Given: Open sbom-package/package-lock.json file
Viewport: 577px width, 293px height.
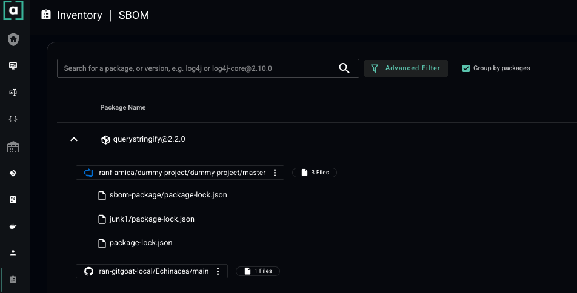Looking at the screenshot, I should tap(168, 195).
